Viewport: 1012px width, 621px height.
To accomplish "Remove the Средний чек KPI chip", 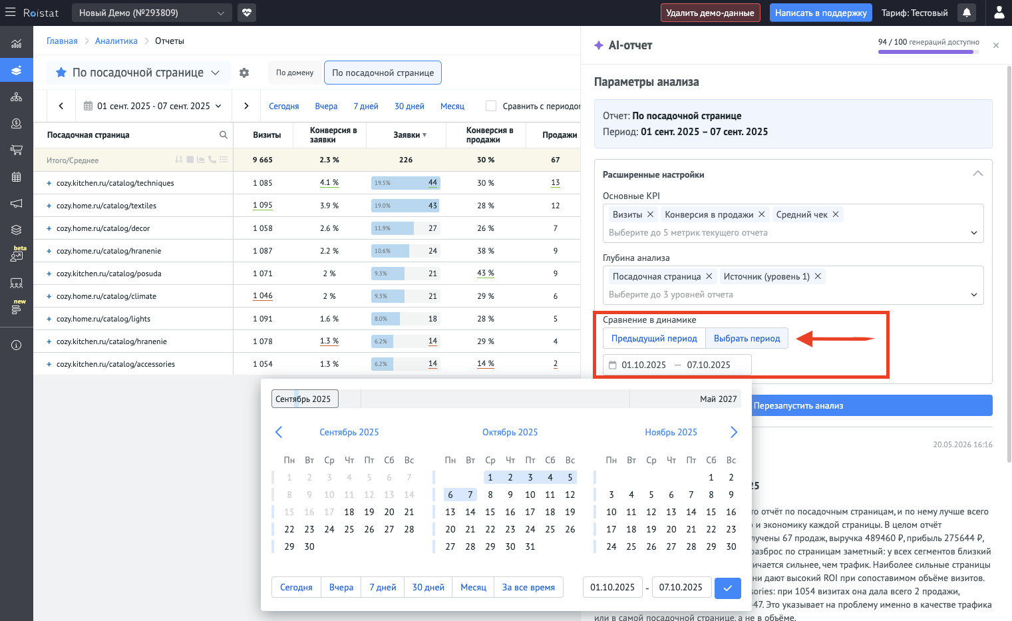I will 836,214.
